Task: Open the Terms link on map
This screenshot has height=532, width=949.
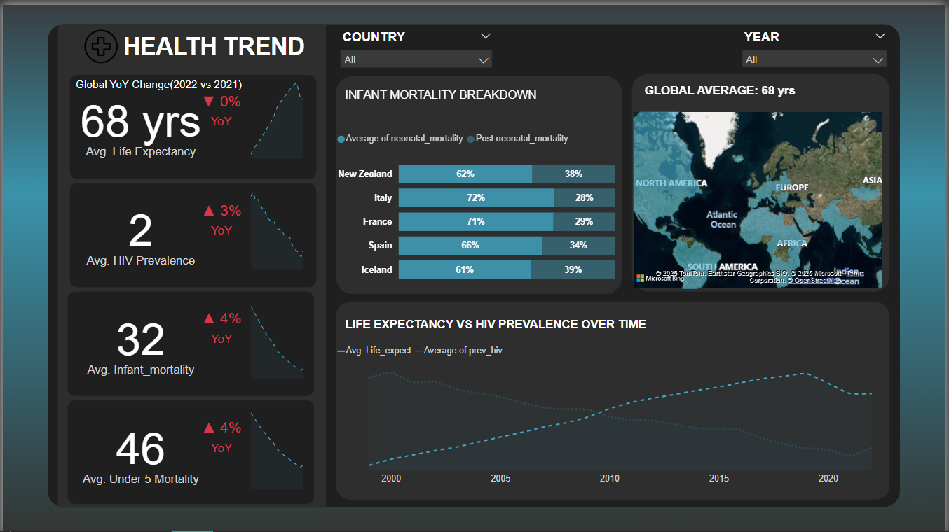Action: point(855,273)
